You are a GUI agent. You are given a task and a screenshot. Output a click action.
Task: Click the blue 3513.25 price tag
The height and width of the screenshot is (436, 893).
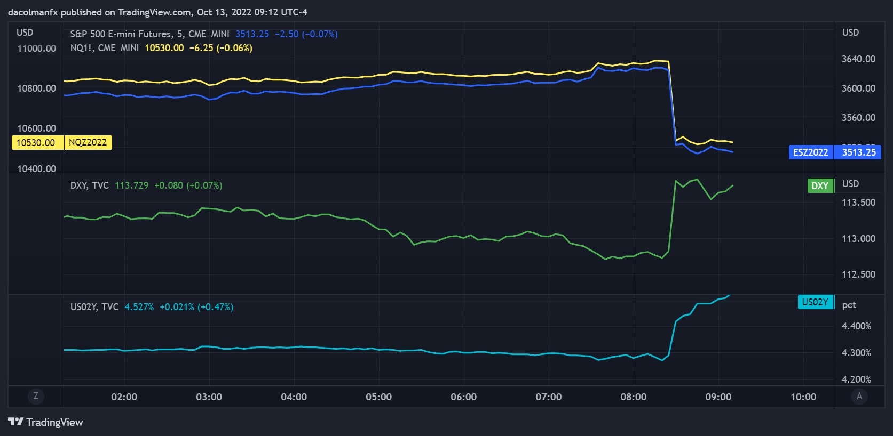point(859,152)
